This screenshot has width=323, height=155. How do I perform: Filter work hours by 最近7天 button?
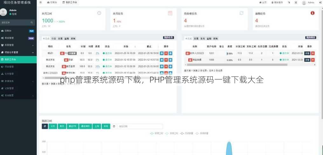tap(72, 126)
